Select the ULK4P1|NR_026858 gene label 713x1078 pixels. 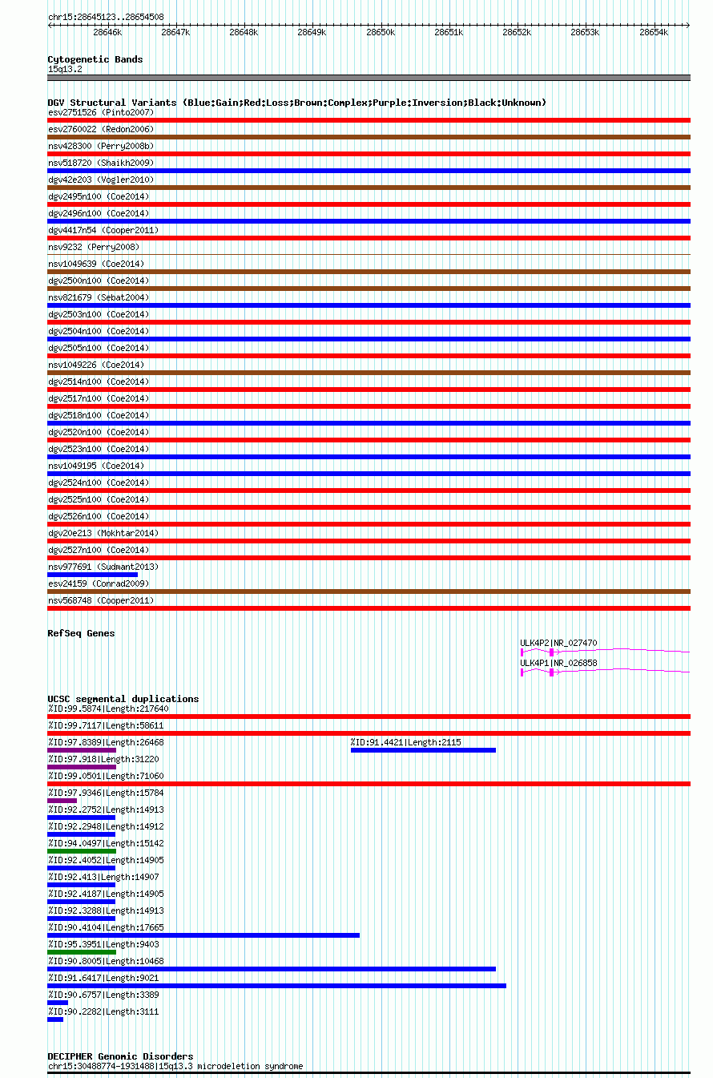[558, 663]
